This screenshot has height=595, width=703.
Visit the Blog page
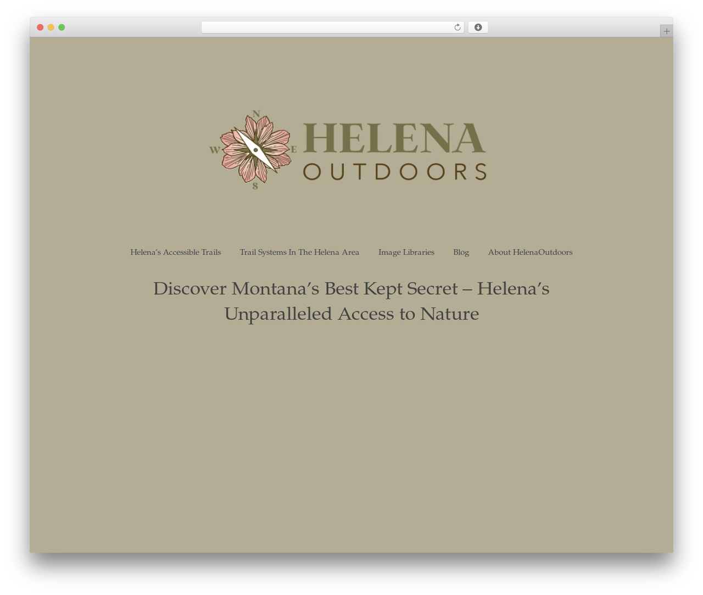click(x=461, y=252)
